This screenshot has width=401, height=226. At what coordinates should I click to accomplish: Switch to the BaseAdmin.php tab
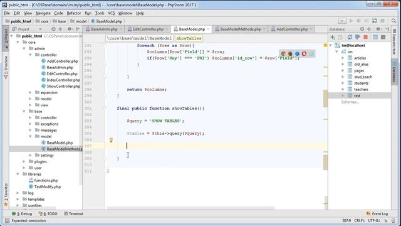tap(103, 30)
